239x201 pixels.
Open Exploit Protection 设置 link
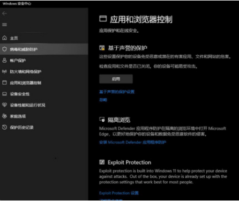pos(119,193)
